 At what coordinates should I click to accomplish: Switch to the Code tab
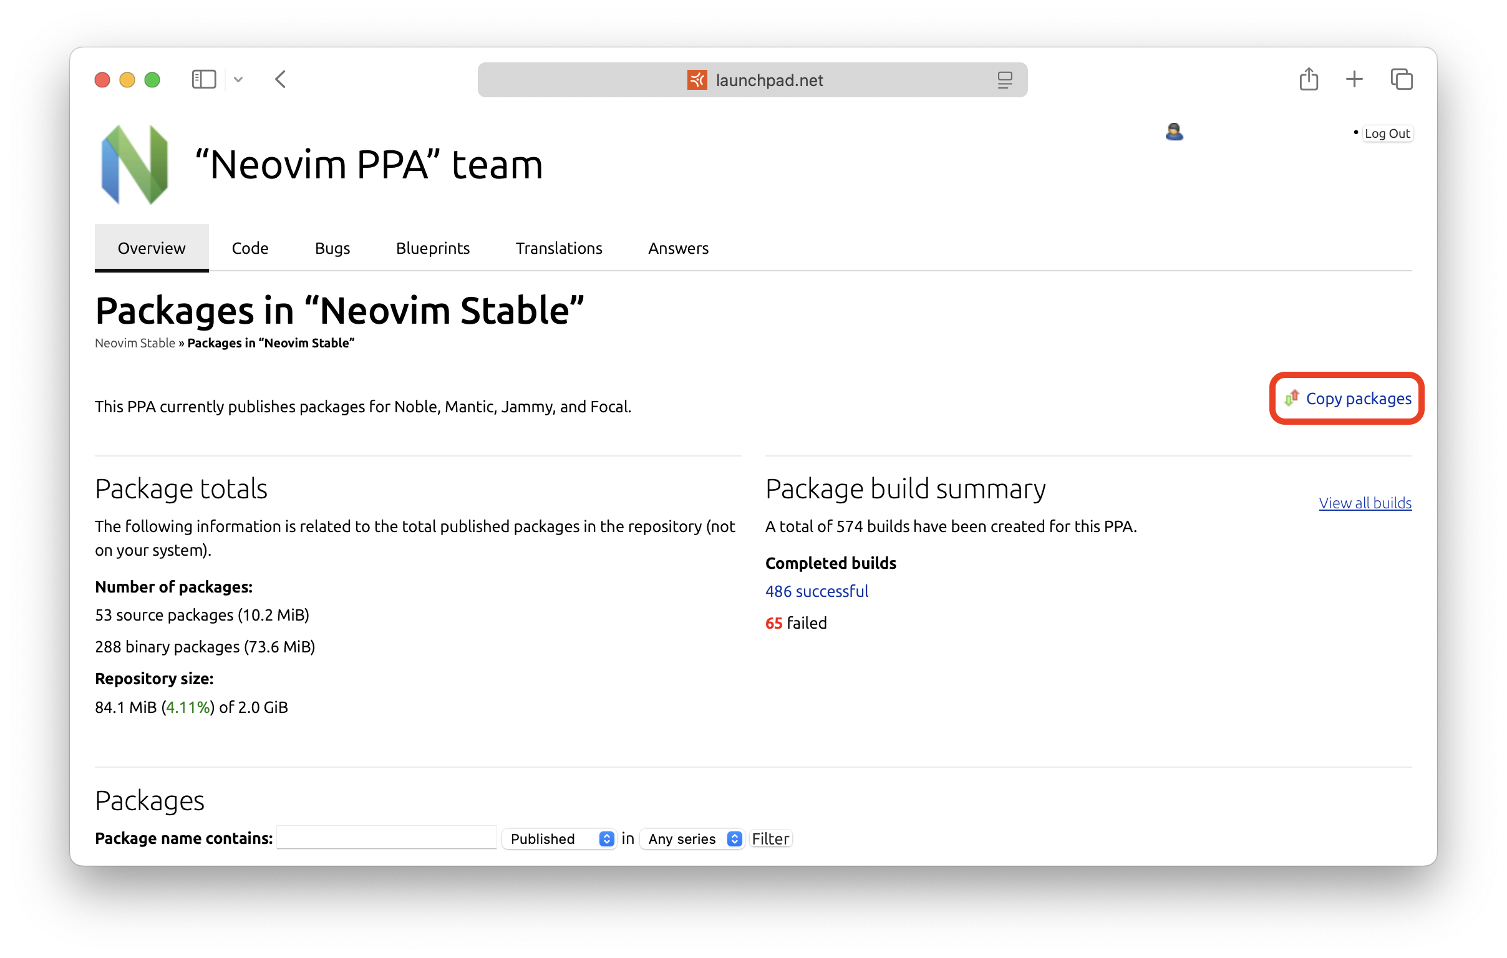coord(250,248)
